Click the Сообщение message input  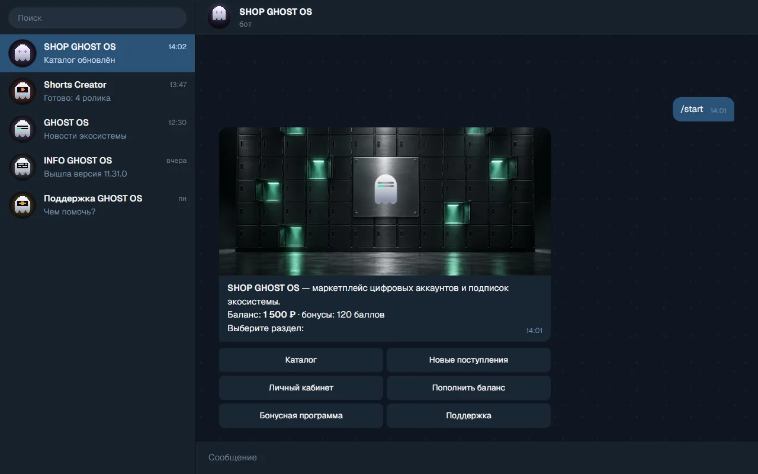tap(476, 457)
